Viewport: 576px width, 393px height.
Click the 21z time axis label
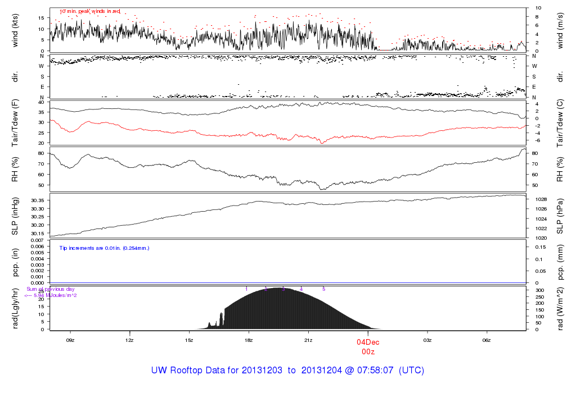click(308, 340)
